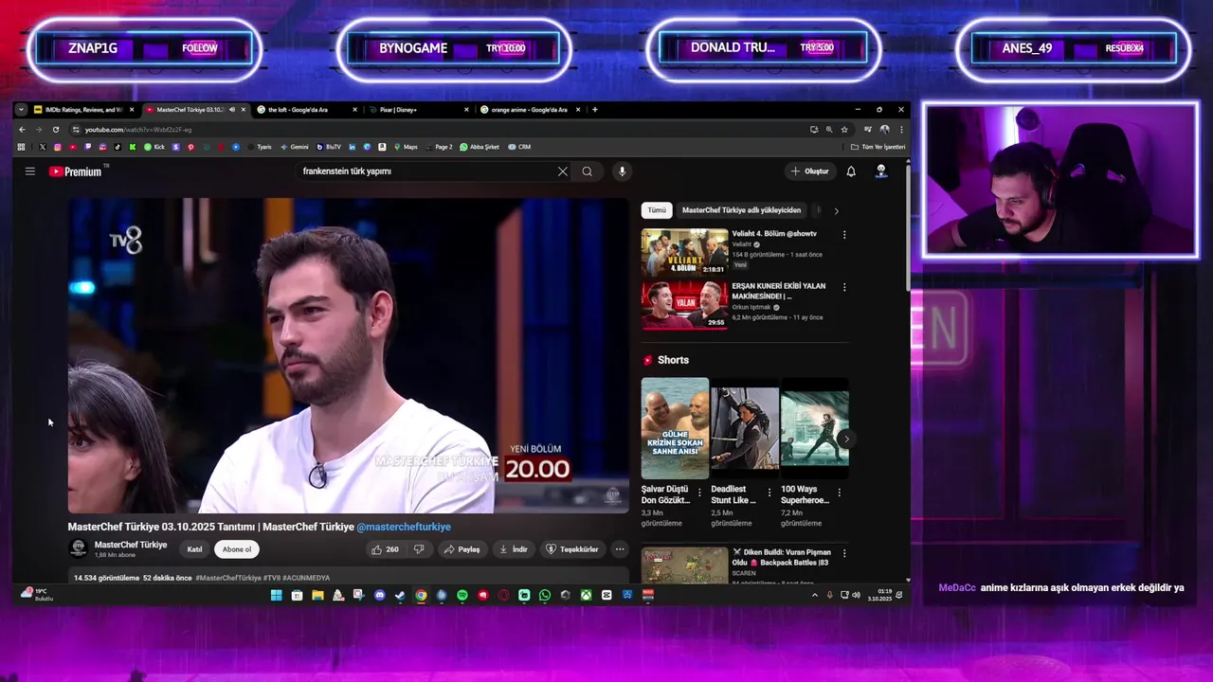Open the X bookmark in bookmarks bar
1213x682 pixels.
43,147
